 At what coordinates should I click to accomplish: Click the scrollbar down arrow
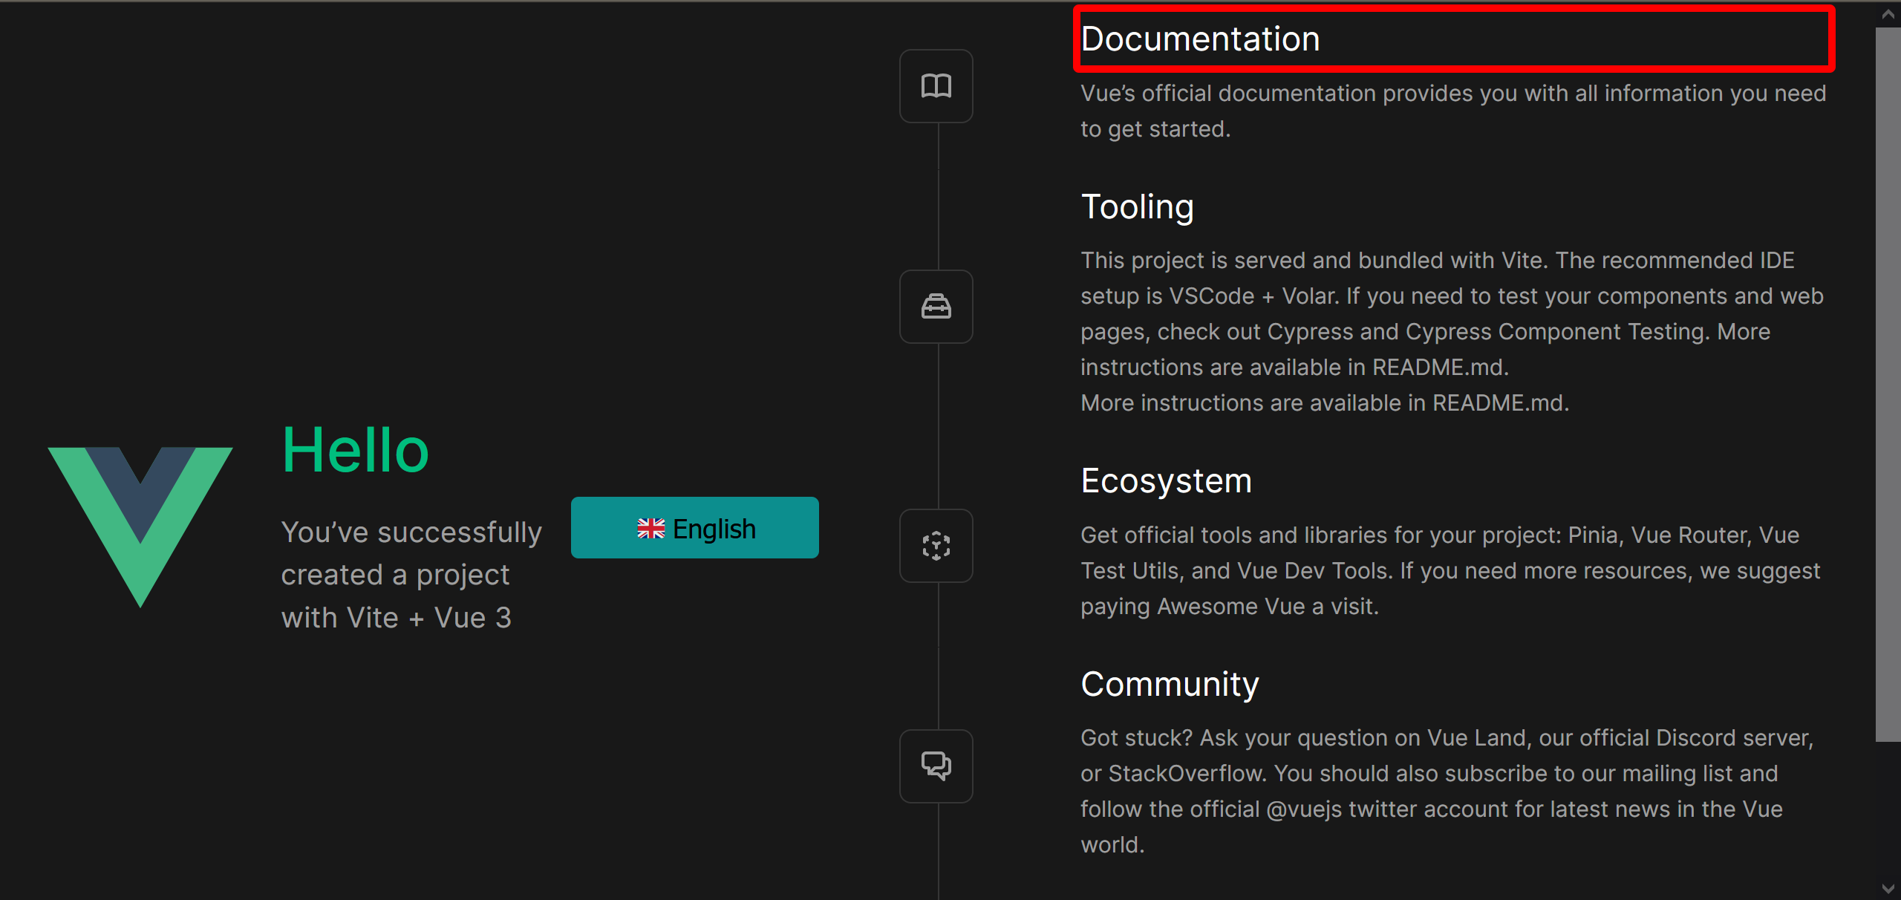1887,888
